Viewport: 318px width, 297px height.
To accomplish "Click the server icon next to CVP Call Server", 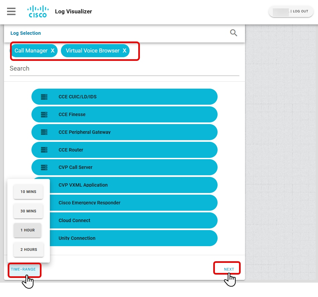I will click(44, 167).
